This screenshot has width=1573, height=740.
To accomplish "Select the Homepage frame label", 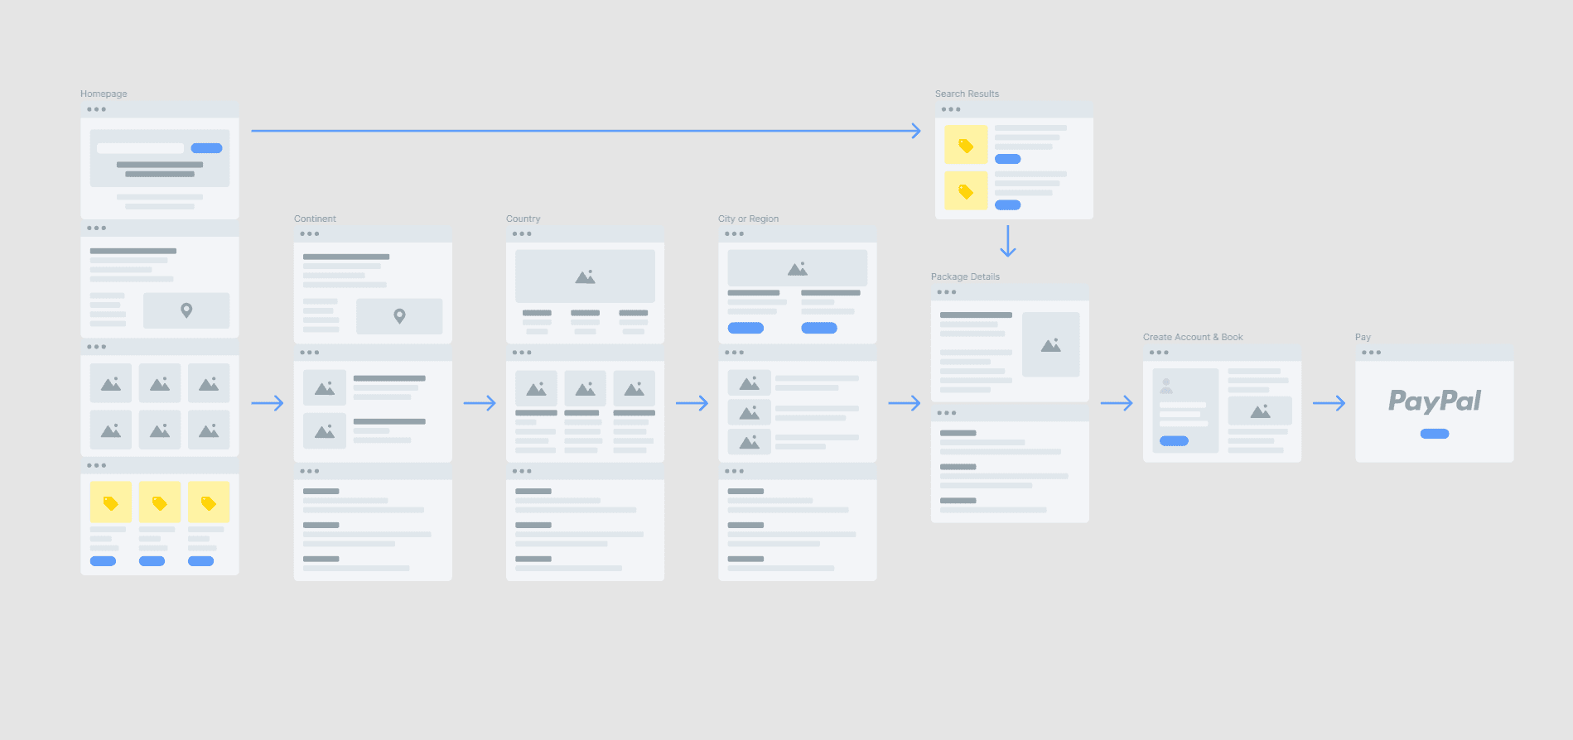I will click(104, 94).
